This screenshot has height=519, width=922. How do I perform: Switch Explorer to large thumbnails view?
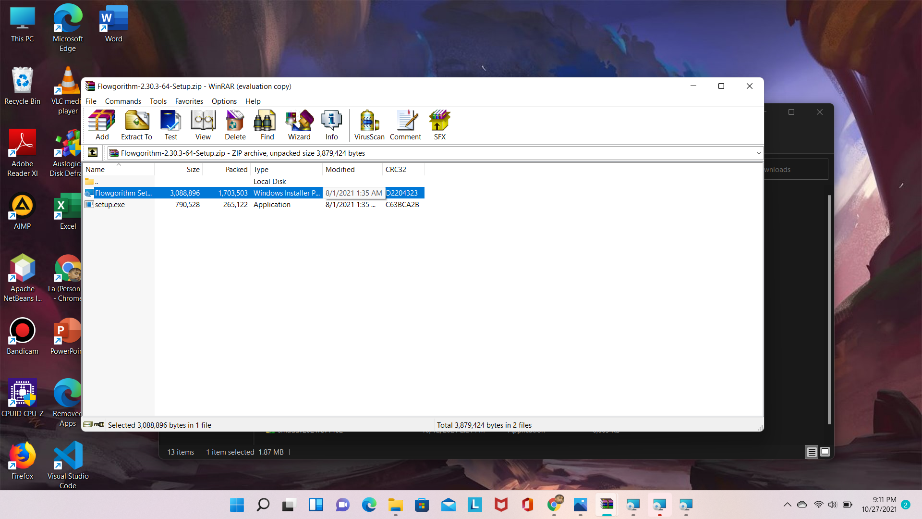pos(825,452)
